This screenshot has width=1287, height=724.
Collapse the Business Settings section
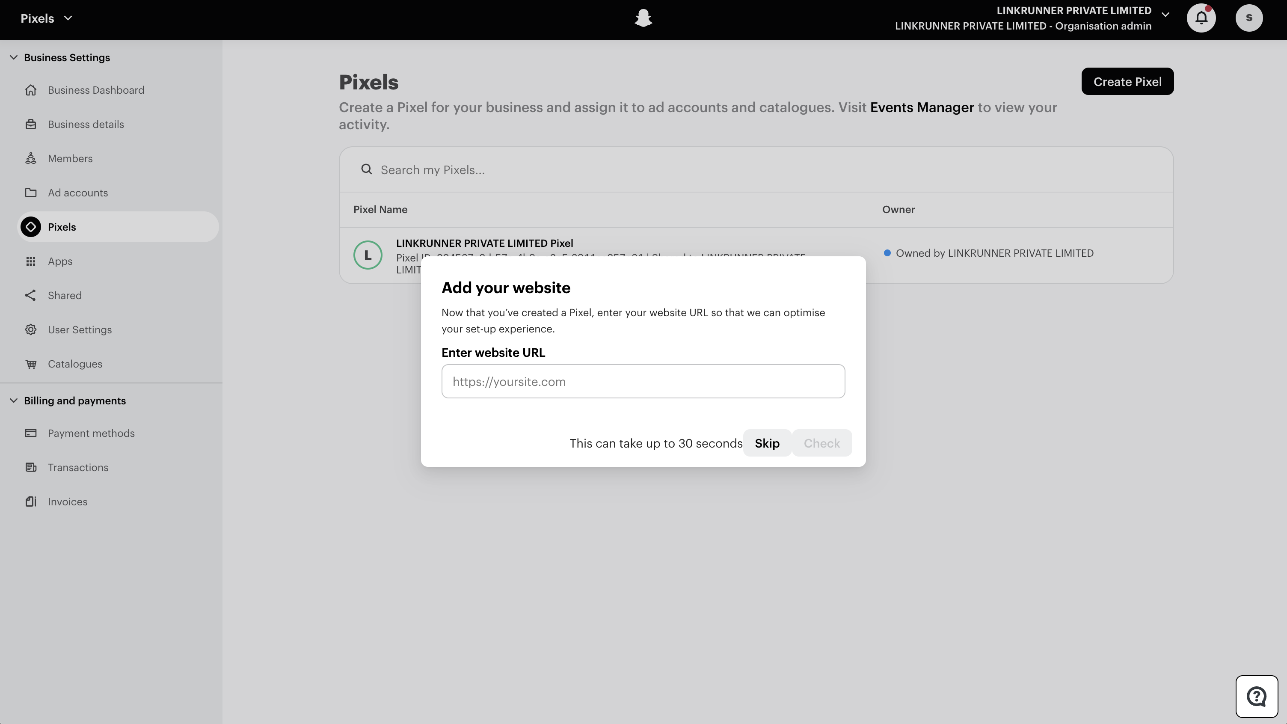14,57
